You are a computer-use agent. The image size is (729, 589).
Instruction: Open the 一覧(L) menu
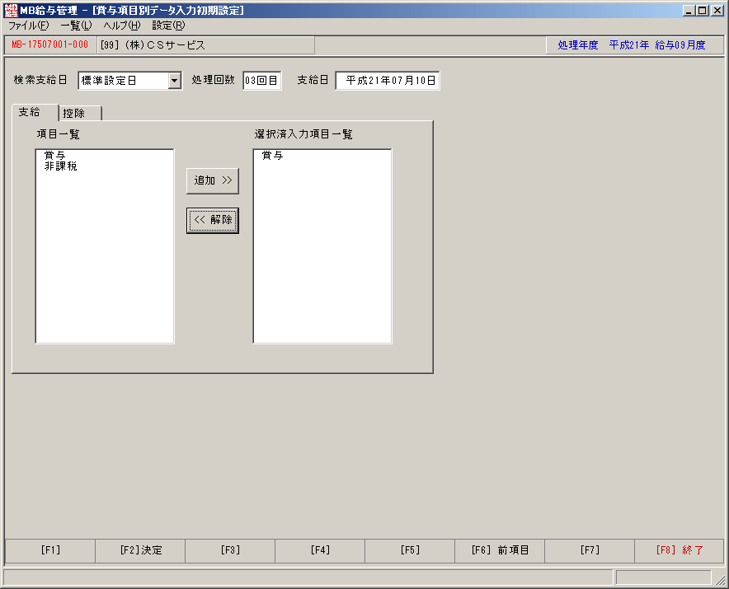[76, 26]
